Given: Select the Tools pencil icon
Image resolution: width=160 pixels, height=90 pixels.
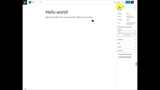Looking at the screenshot, I should (33, 2).
